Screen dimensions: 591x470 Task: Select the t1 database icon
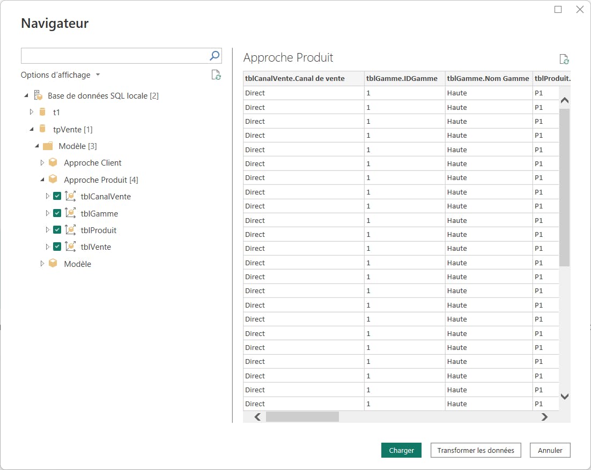[42, 112]
